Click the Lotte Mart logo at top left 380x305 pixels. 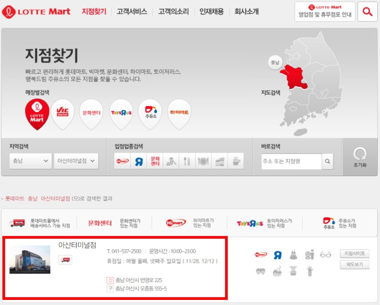[36, 12]
